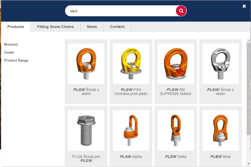The height and width of the screenshot is (167, 251).
Task: Open the PLDW Delta product image
Action: pos(176,130)
